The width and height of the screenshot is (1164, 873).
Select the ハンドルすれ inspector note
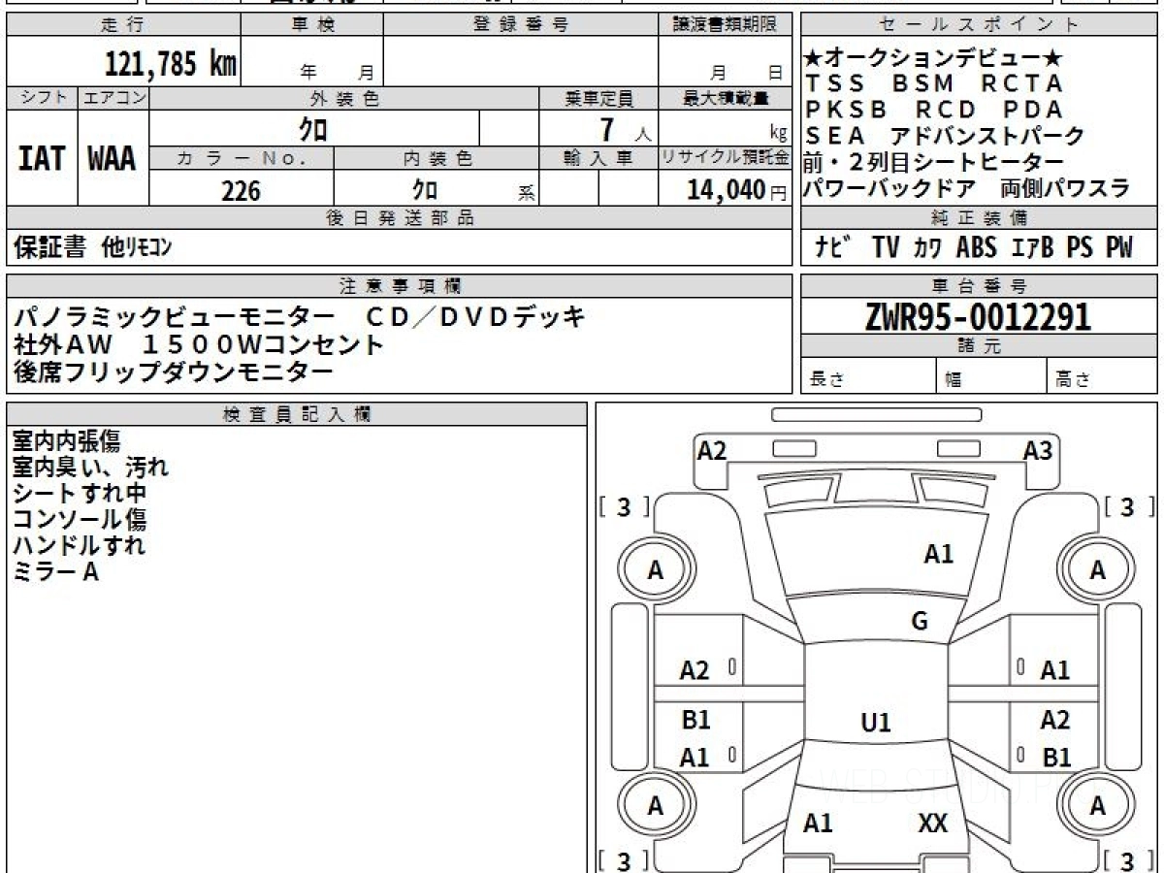[79, 546]
